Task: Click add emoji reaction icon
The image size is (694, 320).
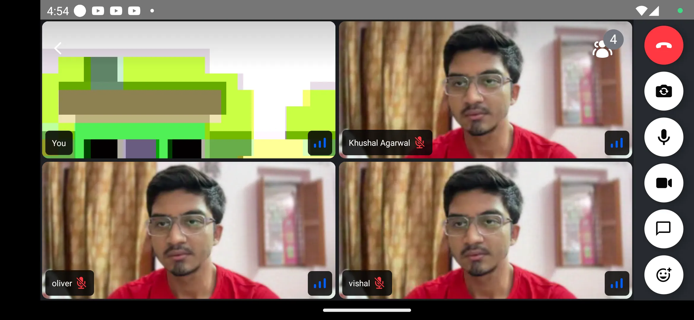Action: click(x=663, y=275)
